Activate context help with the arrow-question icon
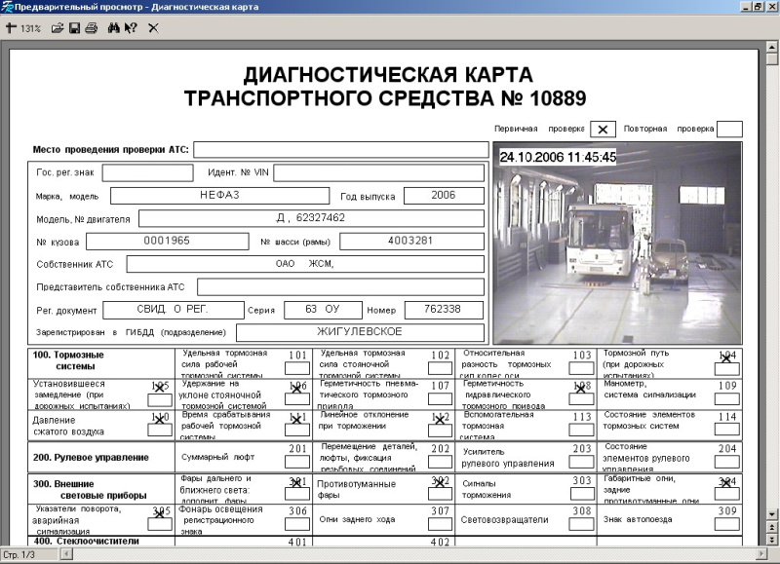The height and width of the screenshot is (564, 780). [x=131, y=29]
